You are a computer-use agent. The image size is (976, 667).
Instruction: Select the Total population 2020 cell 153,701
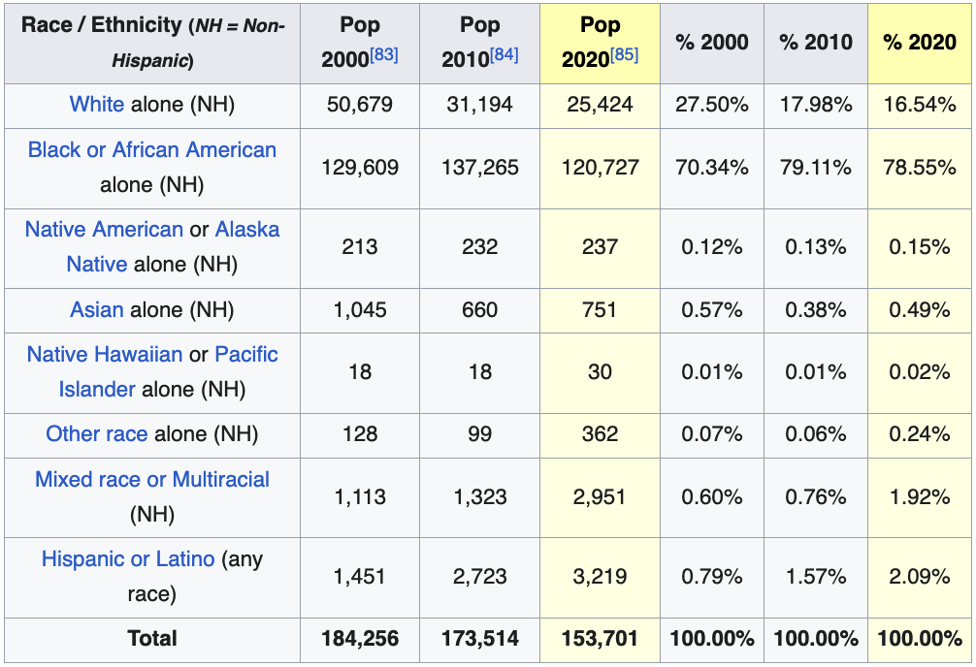tap(600, 639)
